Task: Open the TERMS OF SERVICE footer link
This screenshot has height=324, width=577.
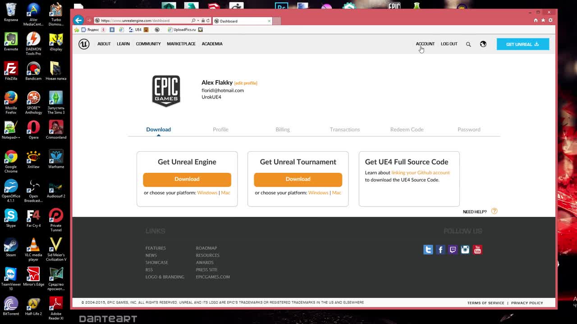Action: coord(485,303)
